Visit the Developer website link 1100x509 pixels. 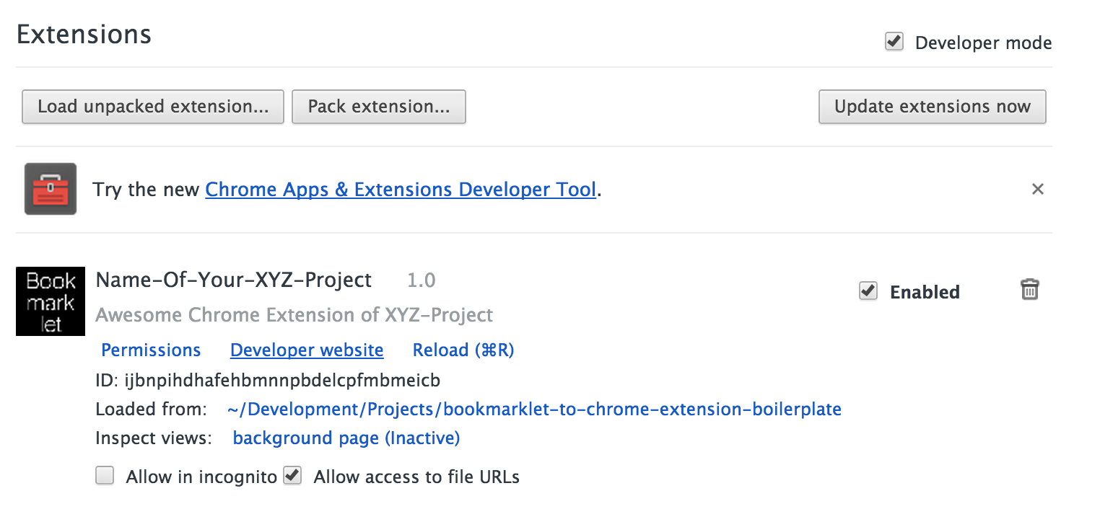coord(307,350)
